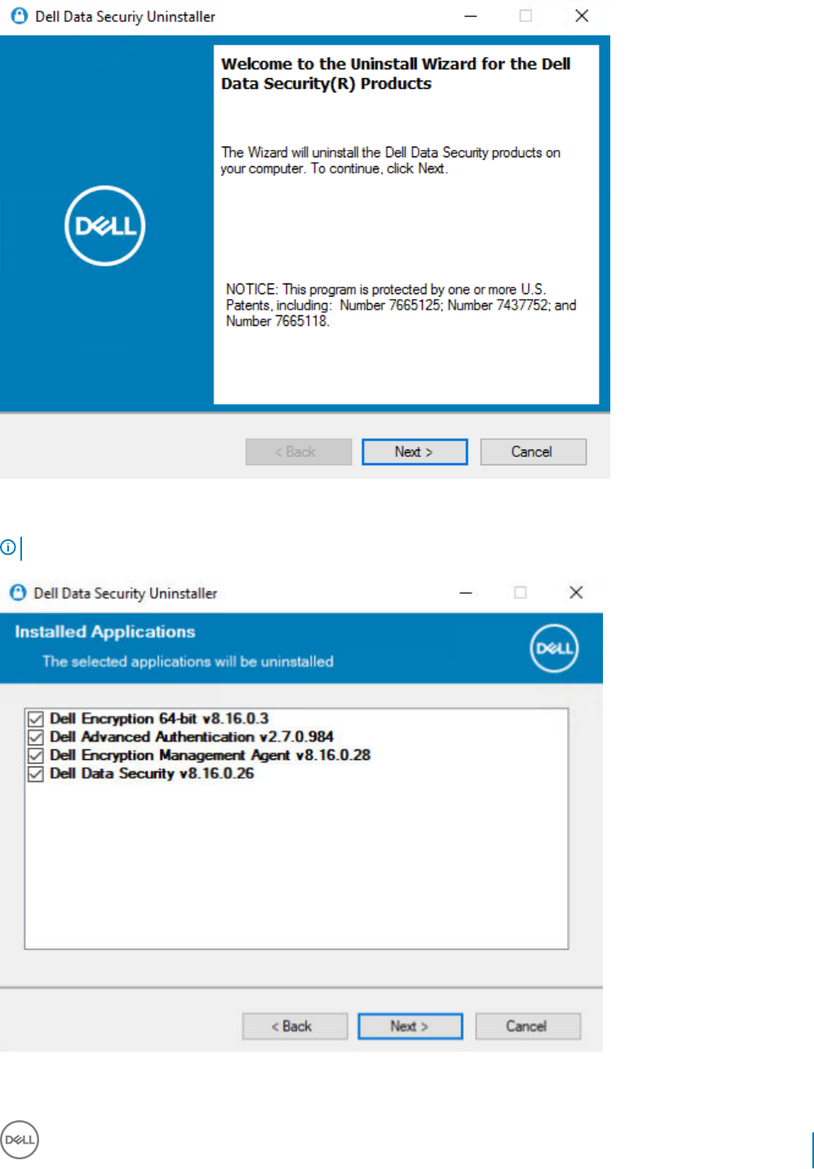Uncheck Dell Advanced Authentication v2.7.0.984
814x1169 pixels.
click(x=36, y=737)
